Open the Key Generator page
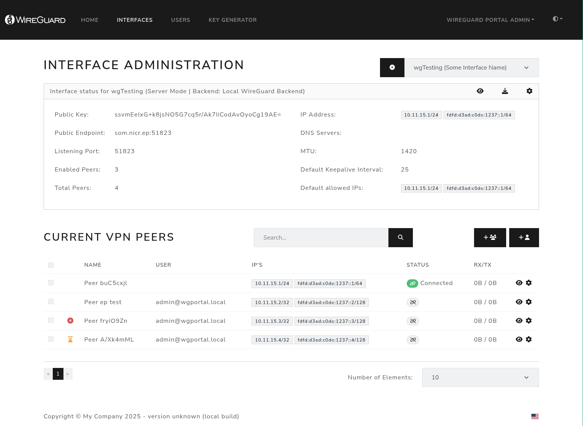Image resolution: width=583 pixels, height=426 pixels. coord(232,20)
